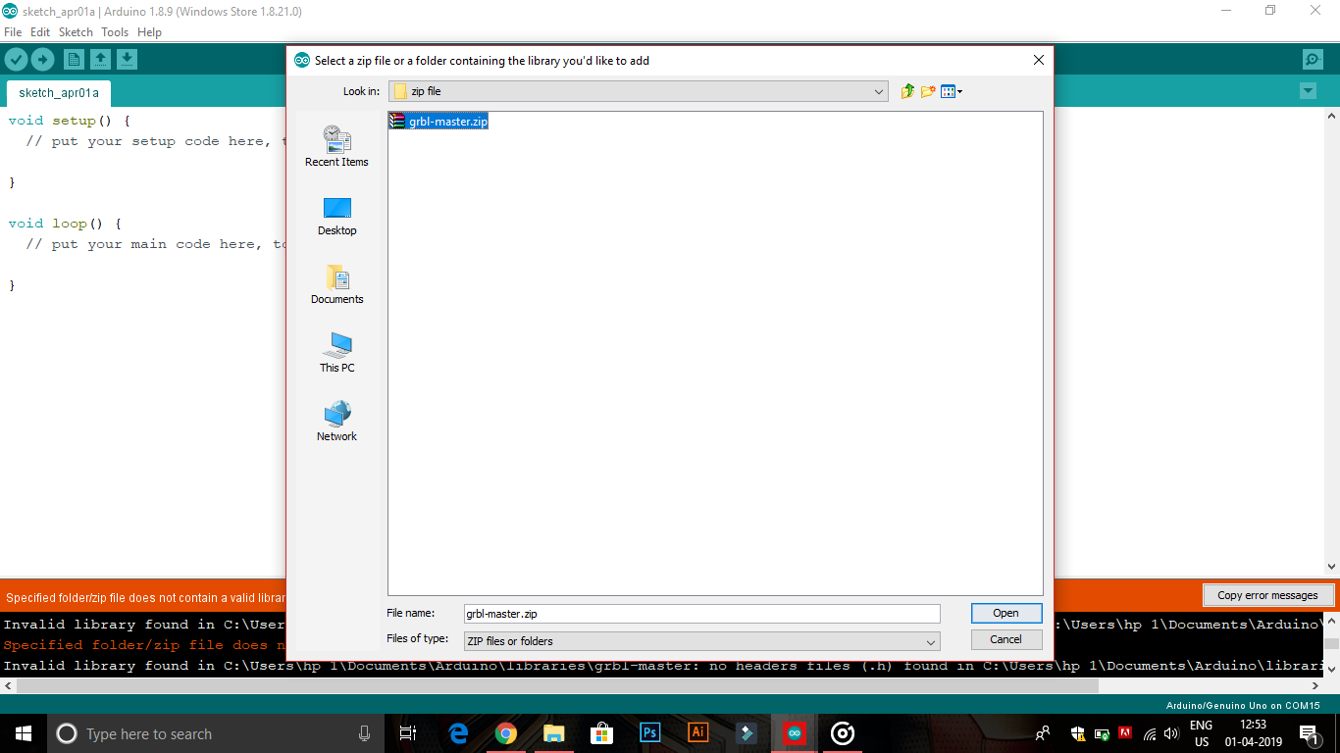This screenshot has height=753, width=1340.
Task: Click the Copy error messages button
Action: tap(1267, 595)
